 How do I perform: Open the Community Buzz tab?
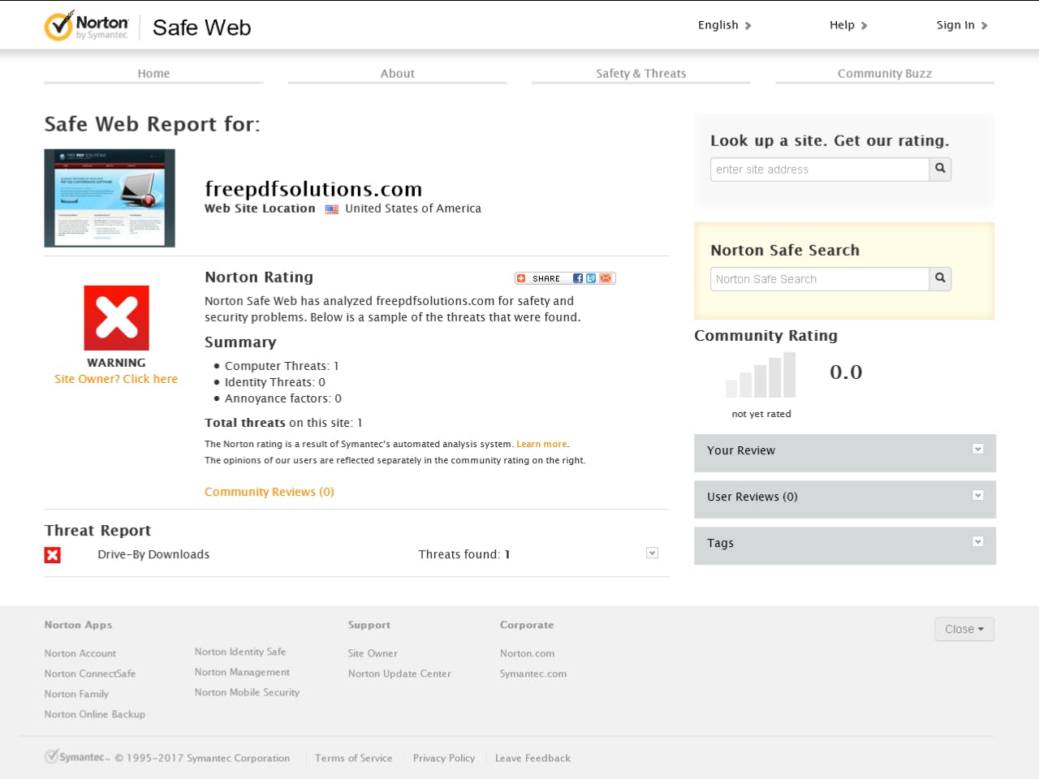coord(884,73)
